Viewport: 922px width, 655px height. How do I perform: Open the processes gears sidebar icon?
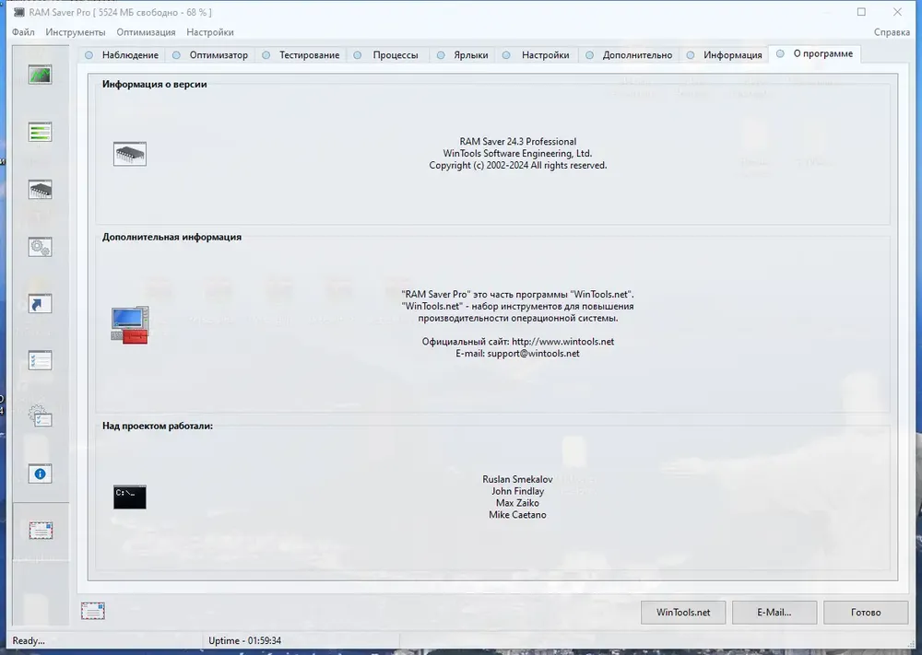(40, 247)
